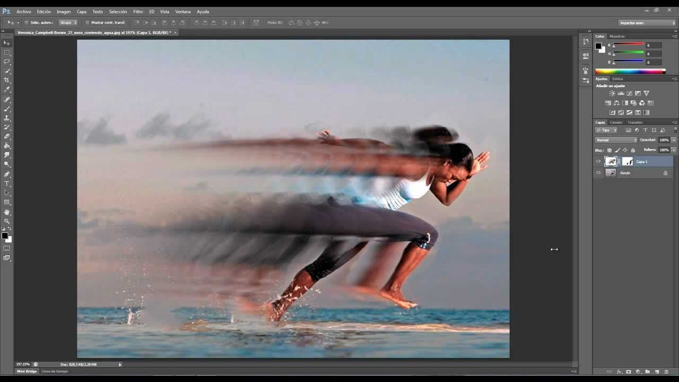Select the Zoom tool
679x382 pixels.
[x=7, y=221]
